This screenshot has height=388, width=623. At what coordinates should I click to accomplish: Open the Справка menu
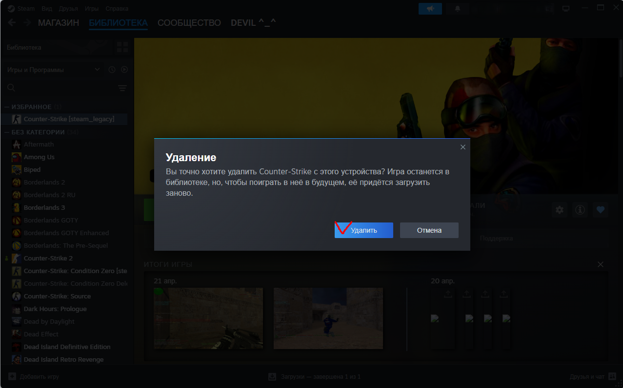117,9
